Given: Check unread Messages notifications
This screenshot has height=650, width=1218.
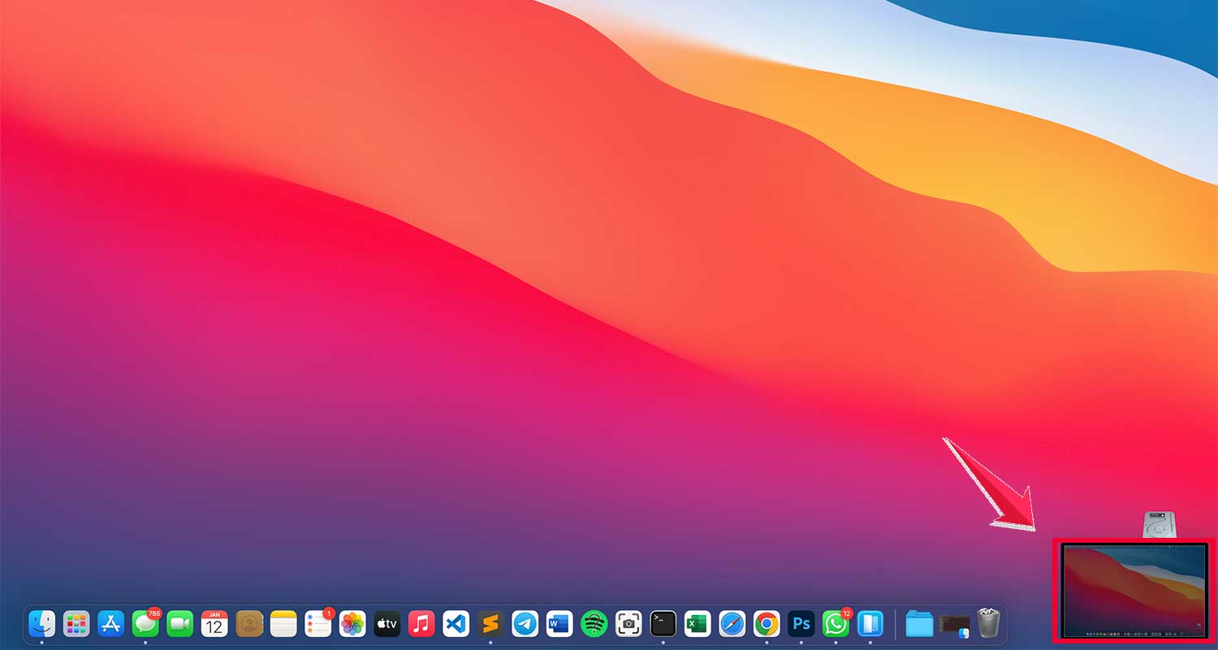Looking at the screenshot, I should 146,622.
